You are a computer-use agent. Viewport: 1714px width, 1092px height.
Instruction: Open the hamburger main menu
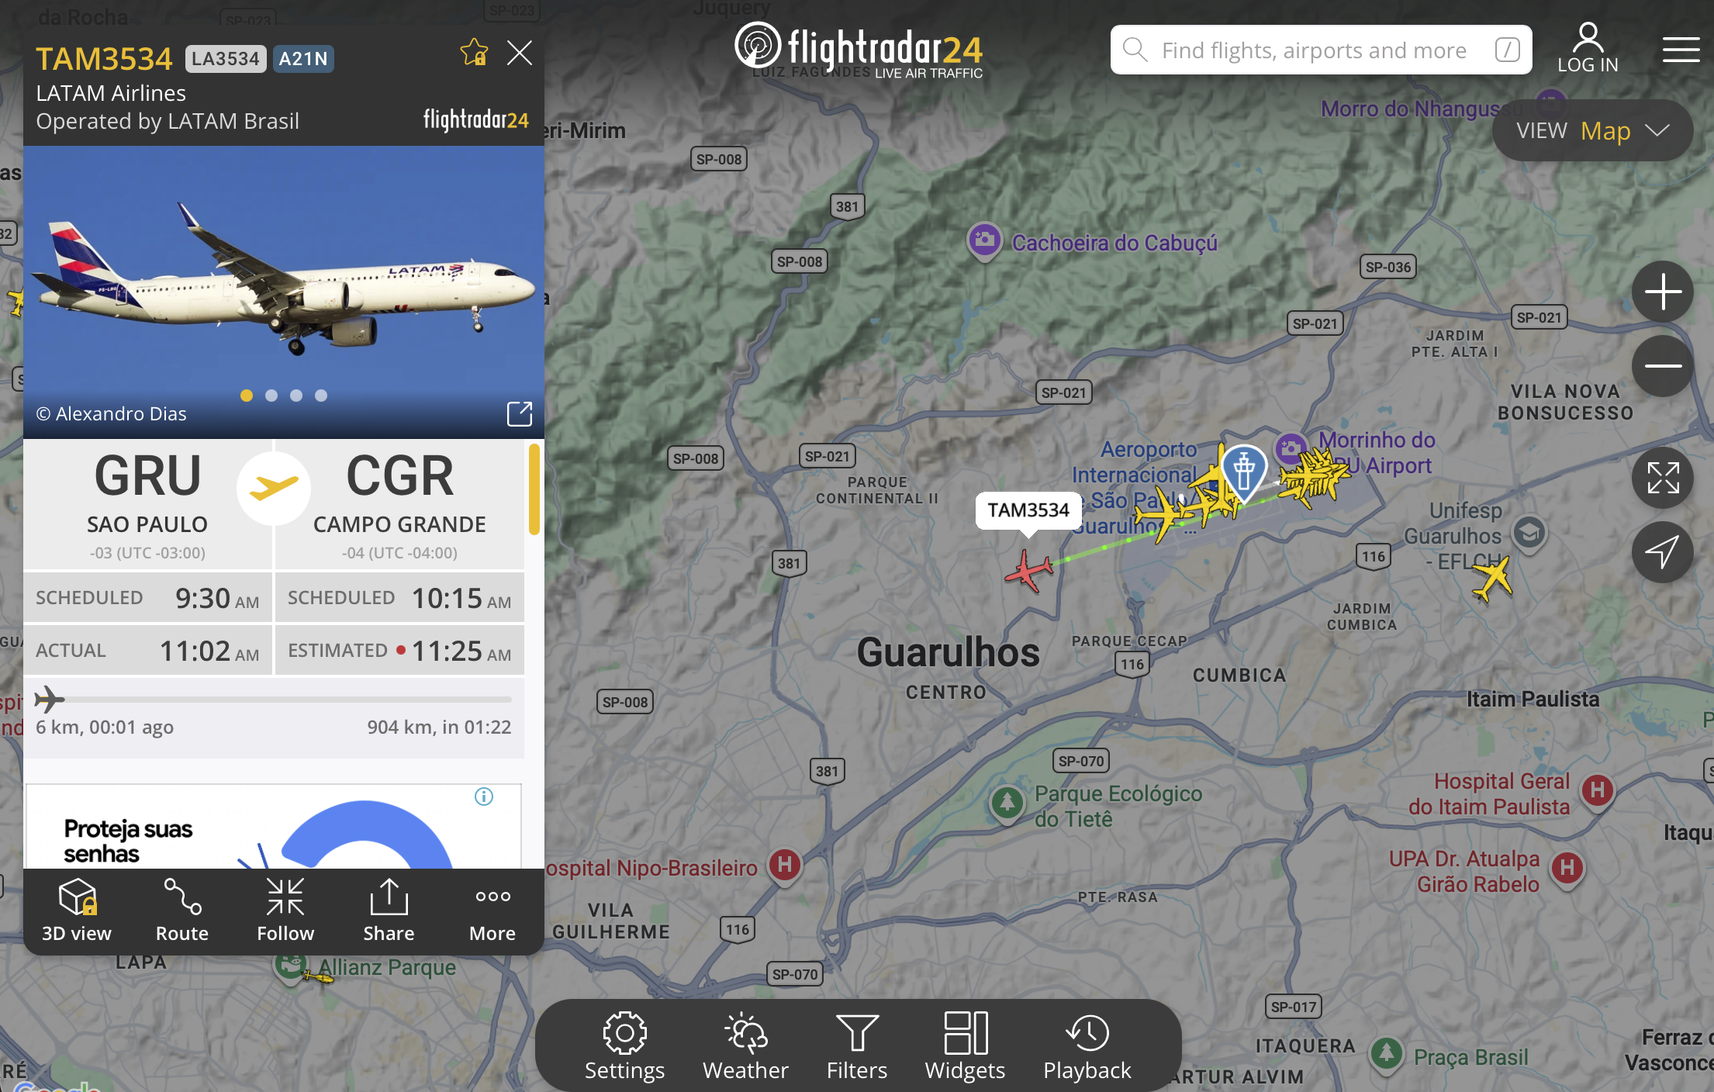(x=1681, y=50)
